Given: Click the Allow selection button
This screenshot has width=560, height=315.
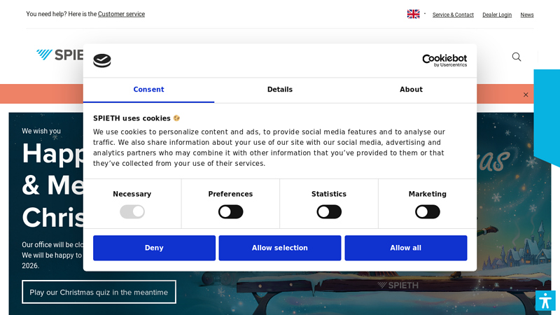Looking at the screenshot, I should pyautogui.click(x=279, y=248).
